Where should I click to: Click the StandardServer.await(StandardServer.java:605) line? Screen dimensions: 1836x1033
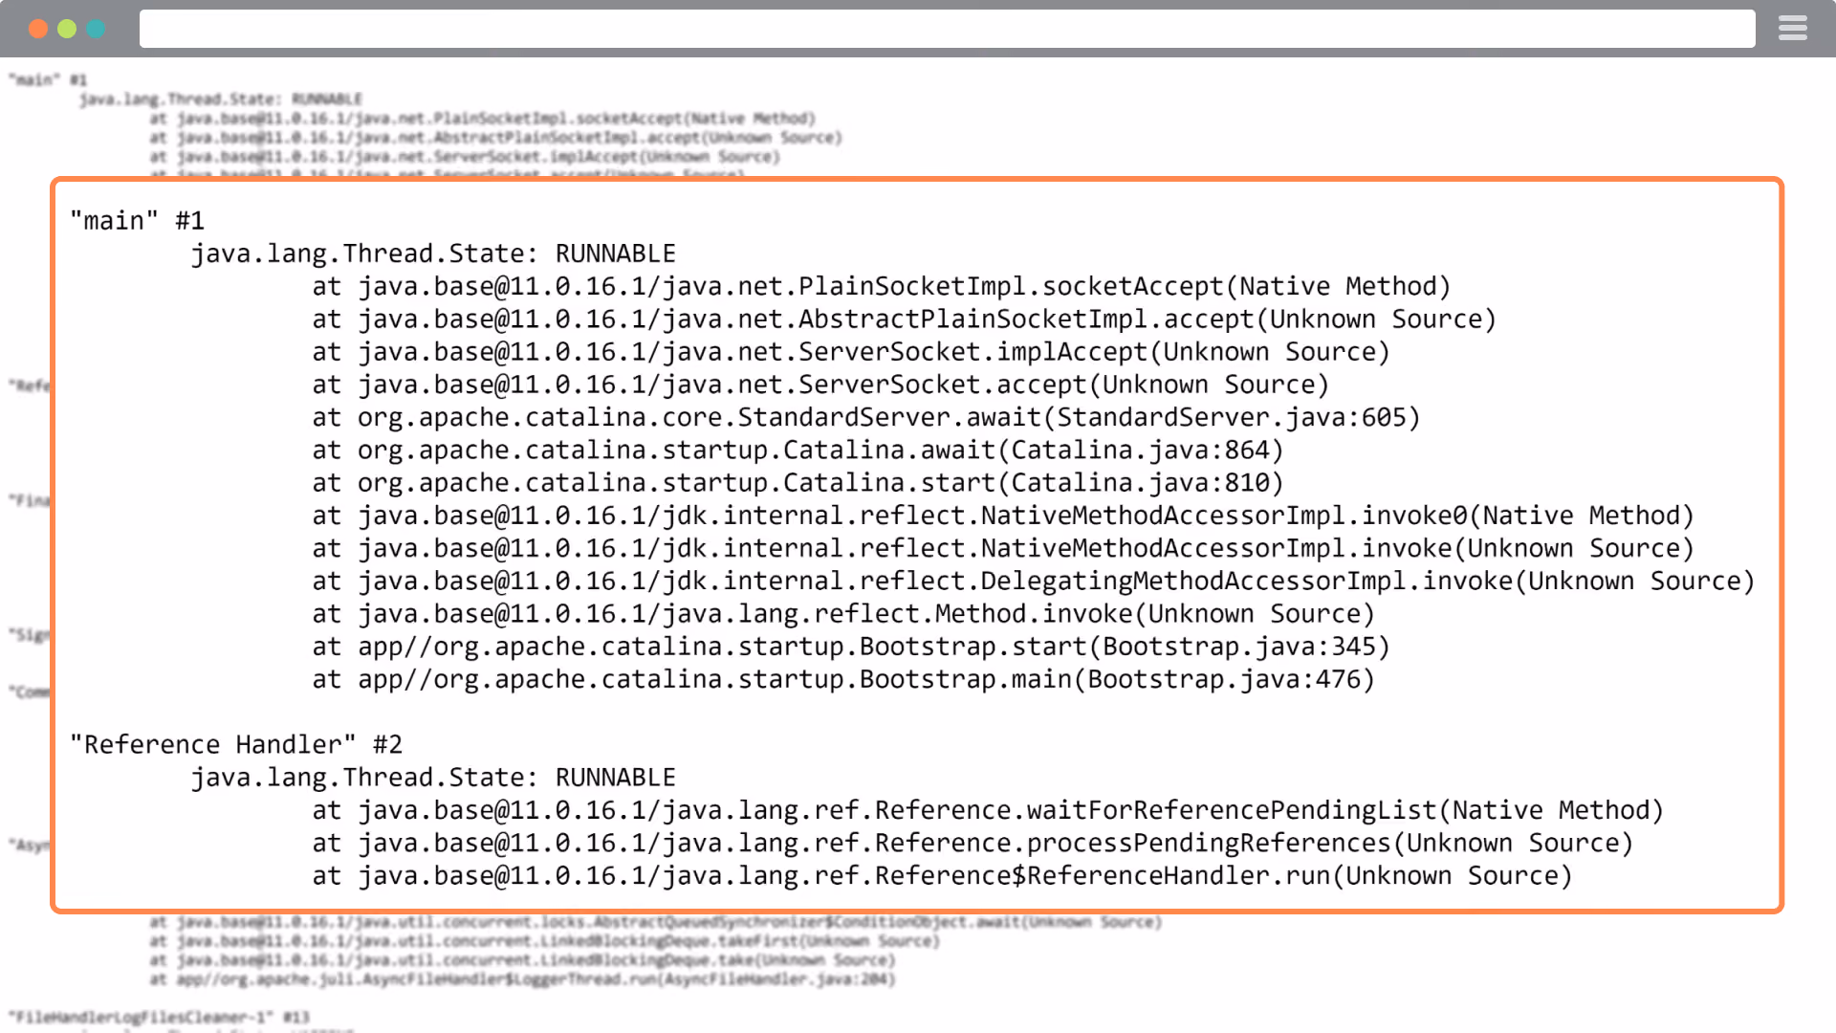tap(866, 418)
